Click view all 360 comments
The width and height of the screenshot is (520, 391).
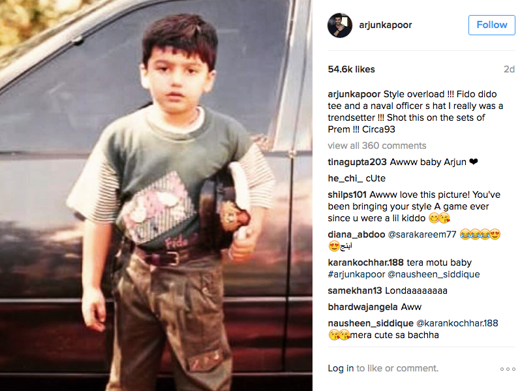376,146
